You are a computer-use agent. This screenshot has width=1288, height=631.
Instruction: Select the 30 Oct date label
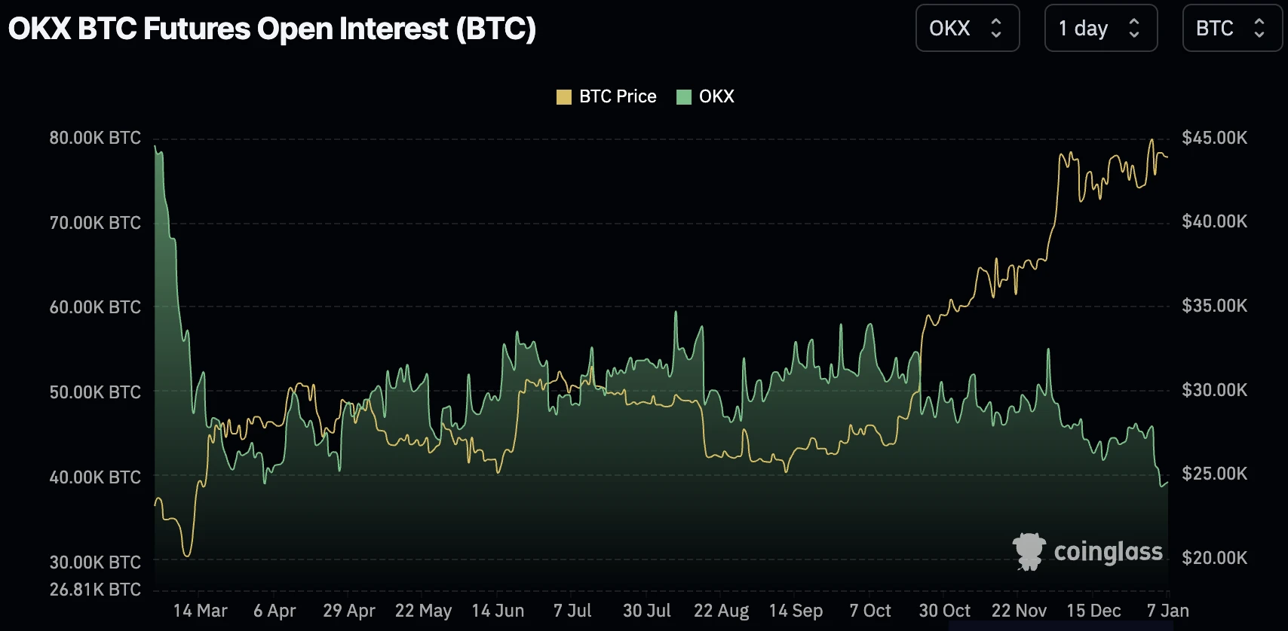[x=944, y=611]
